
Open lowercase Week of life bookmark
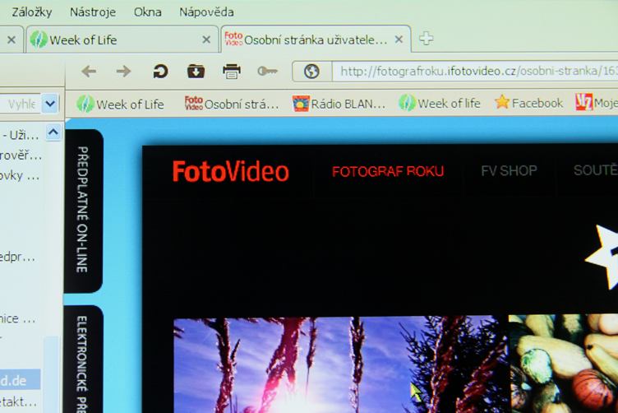[x=440, y=103]
